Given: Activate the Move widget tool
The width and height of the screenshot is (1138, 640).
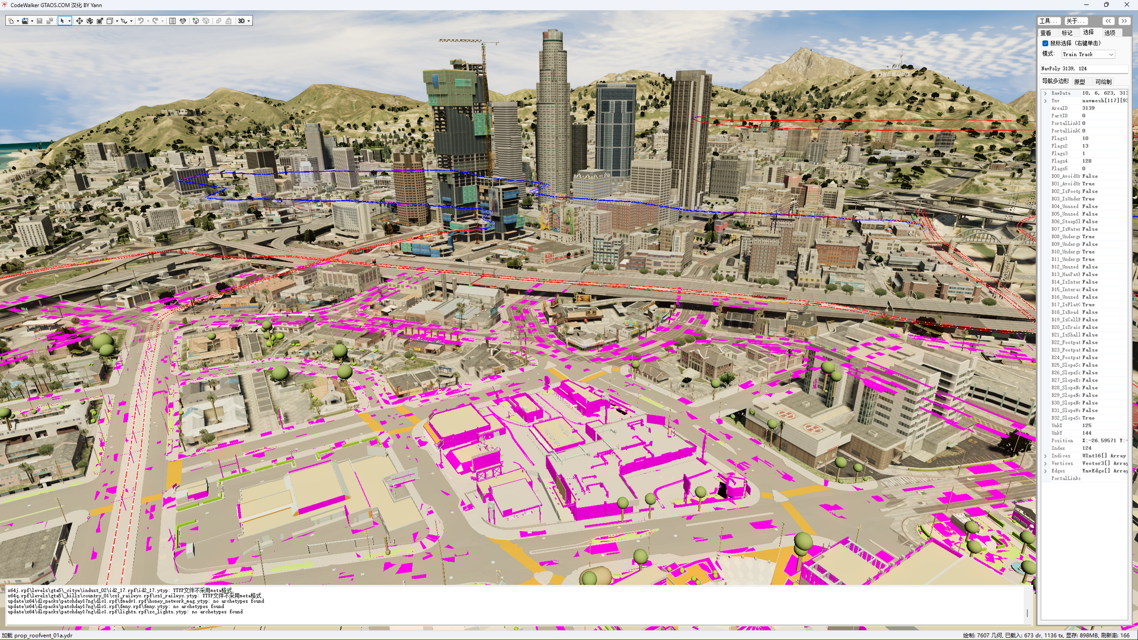Looking at the screenshot, I should click(x=79, y=21).
